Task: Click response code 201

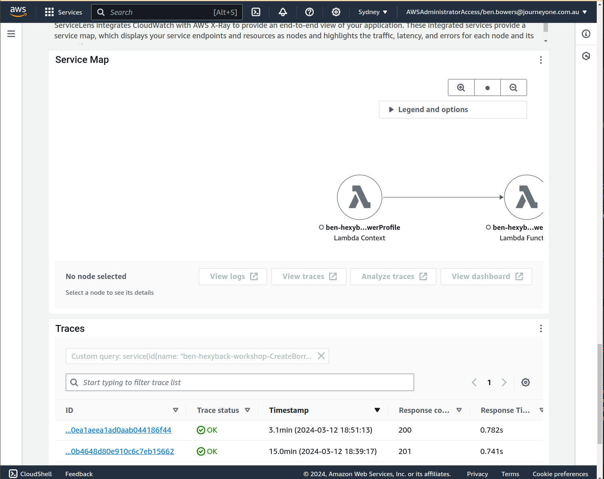Action: click(405, 452)
